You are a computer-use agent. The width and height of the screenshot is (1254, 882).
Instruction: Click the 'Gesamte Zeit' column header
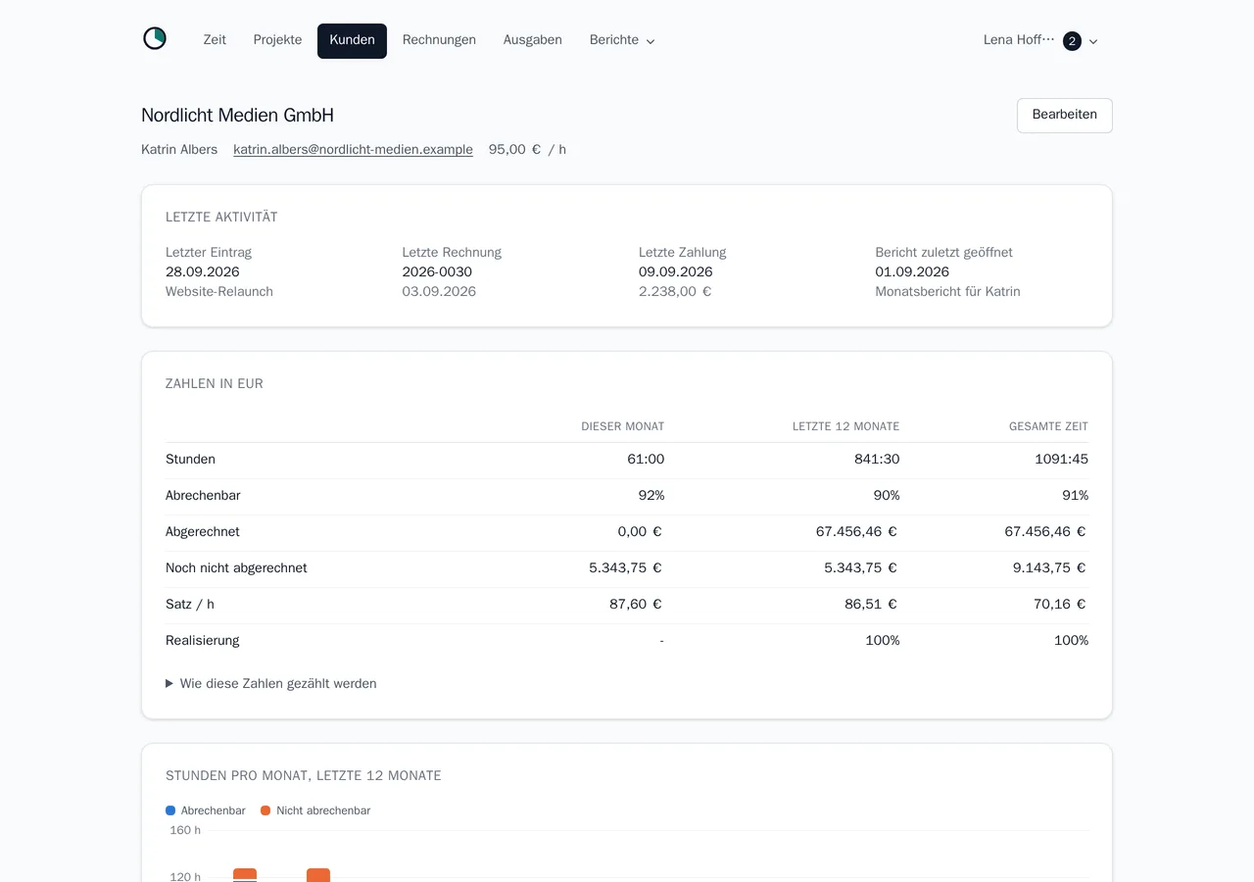click(1048, 426)
